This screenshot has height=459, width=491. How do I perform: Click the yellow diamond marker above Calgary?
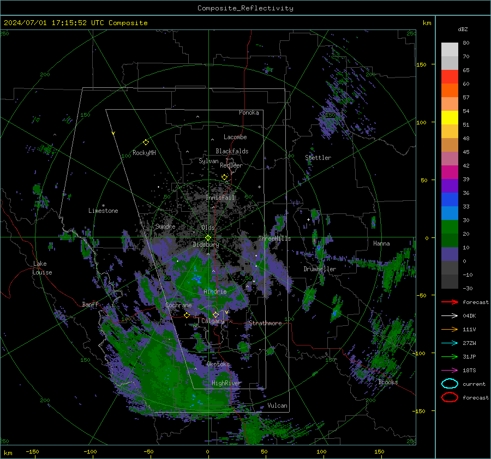pos(215,314)
